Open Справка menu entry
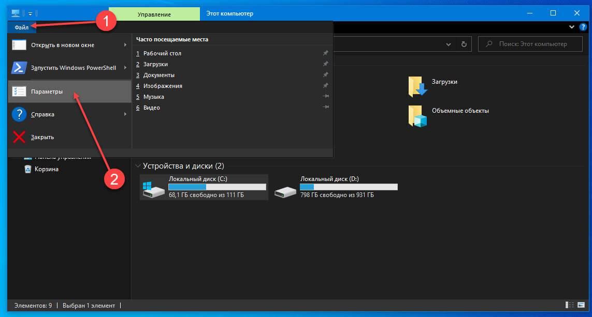 69,114
